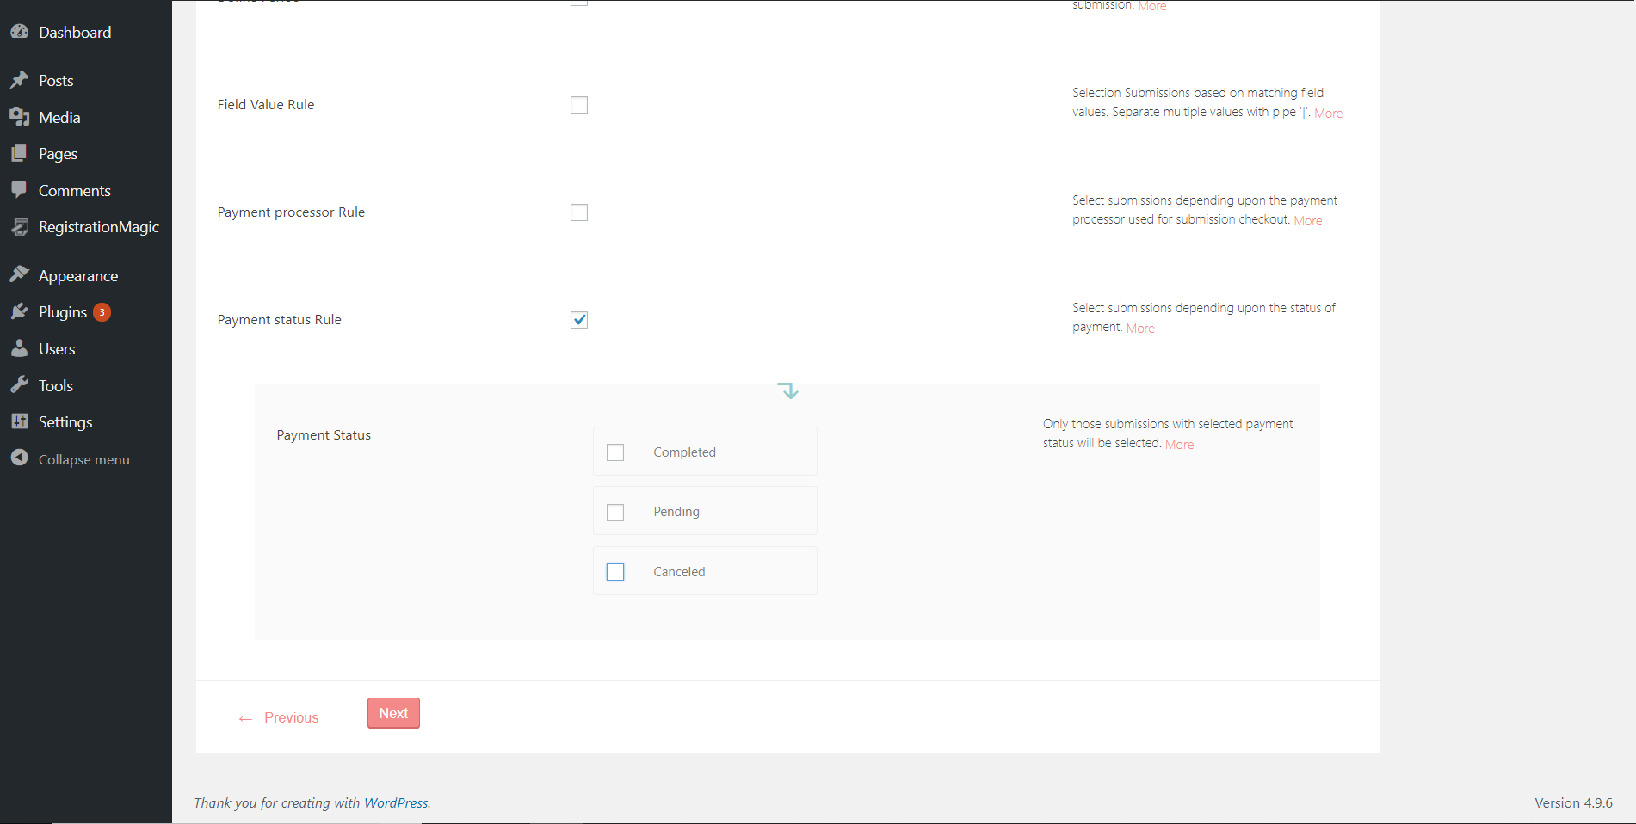The width and height of the screenshot is (1636, 824).
Task: Open Appearance via the paintbrush icon
Action: pyautogui.click(x=19, y=274)
